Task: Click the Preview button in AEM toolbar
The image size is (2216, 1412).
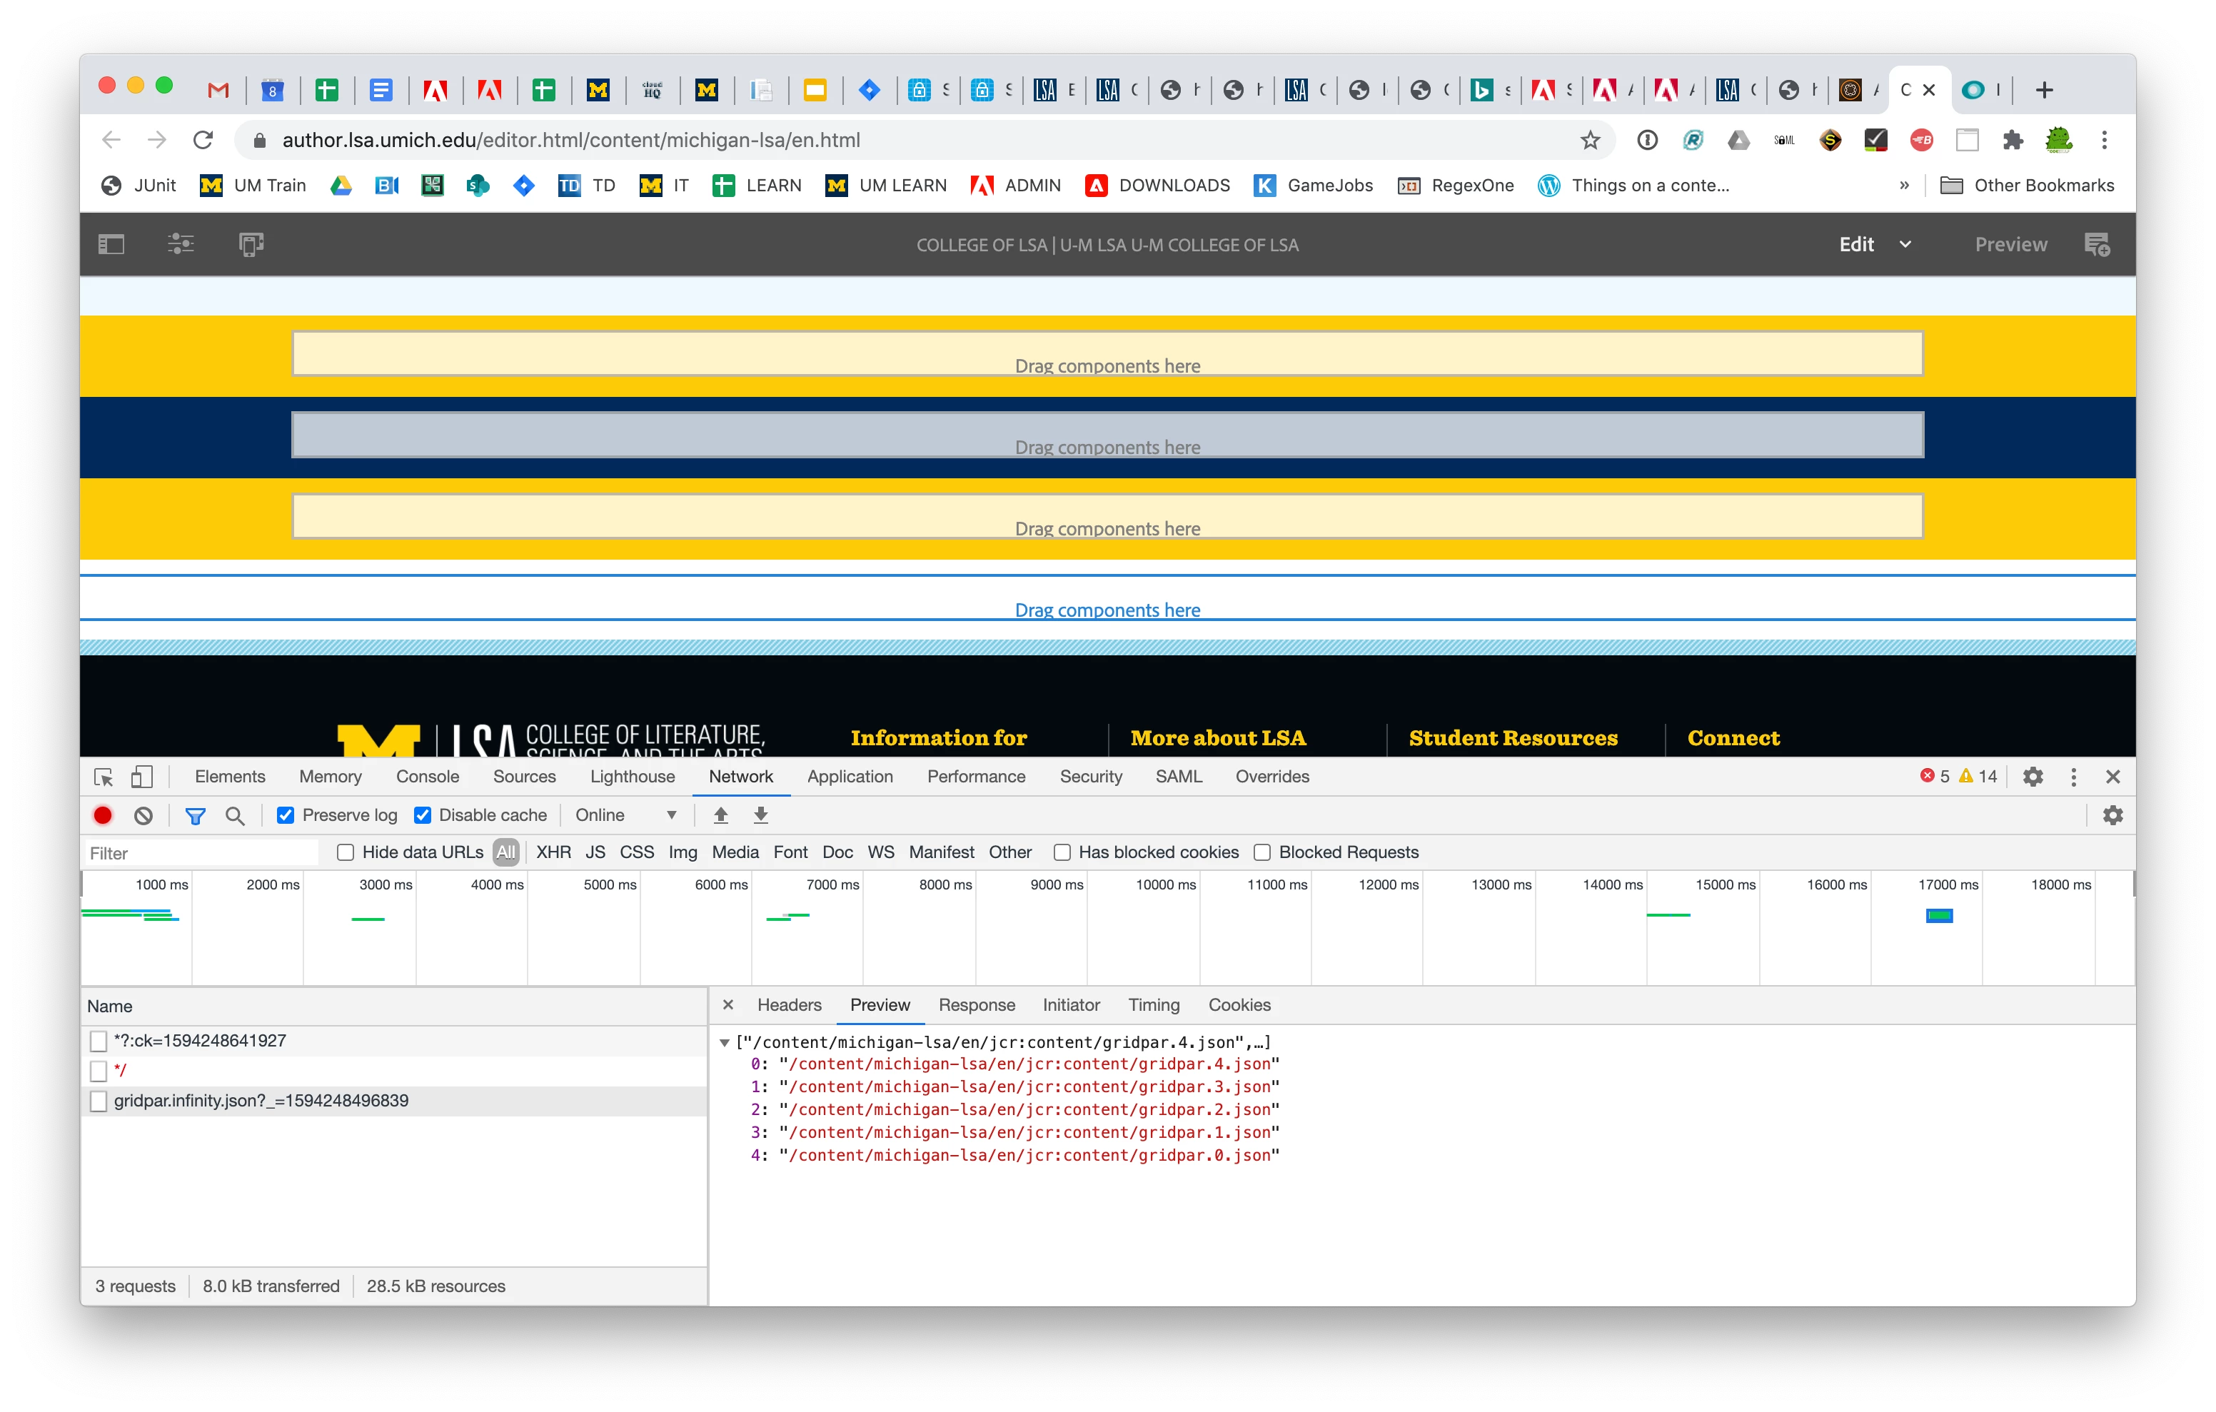Action: (x=2011, y=244)
